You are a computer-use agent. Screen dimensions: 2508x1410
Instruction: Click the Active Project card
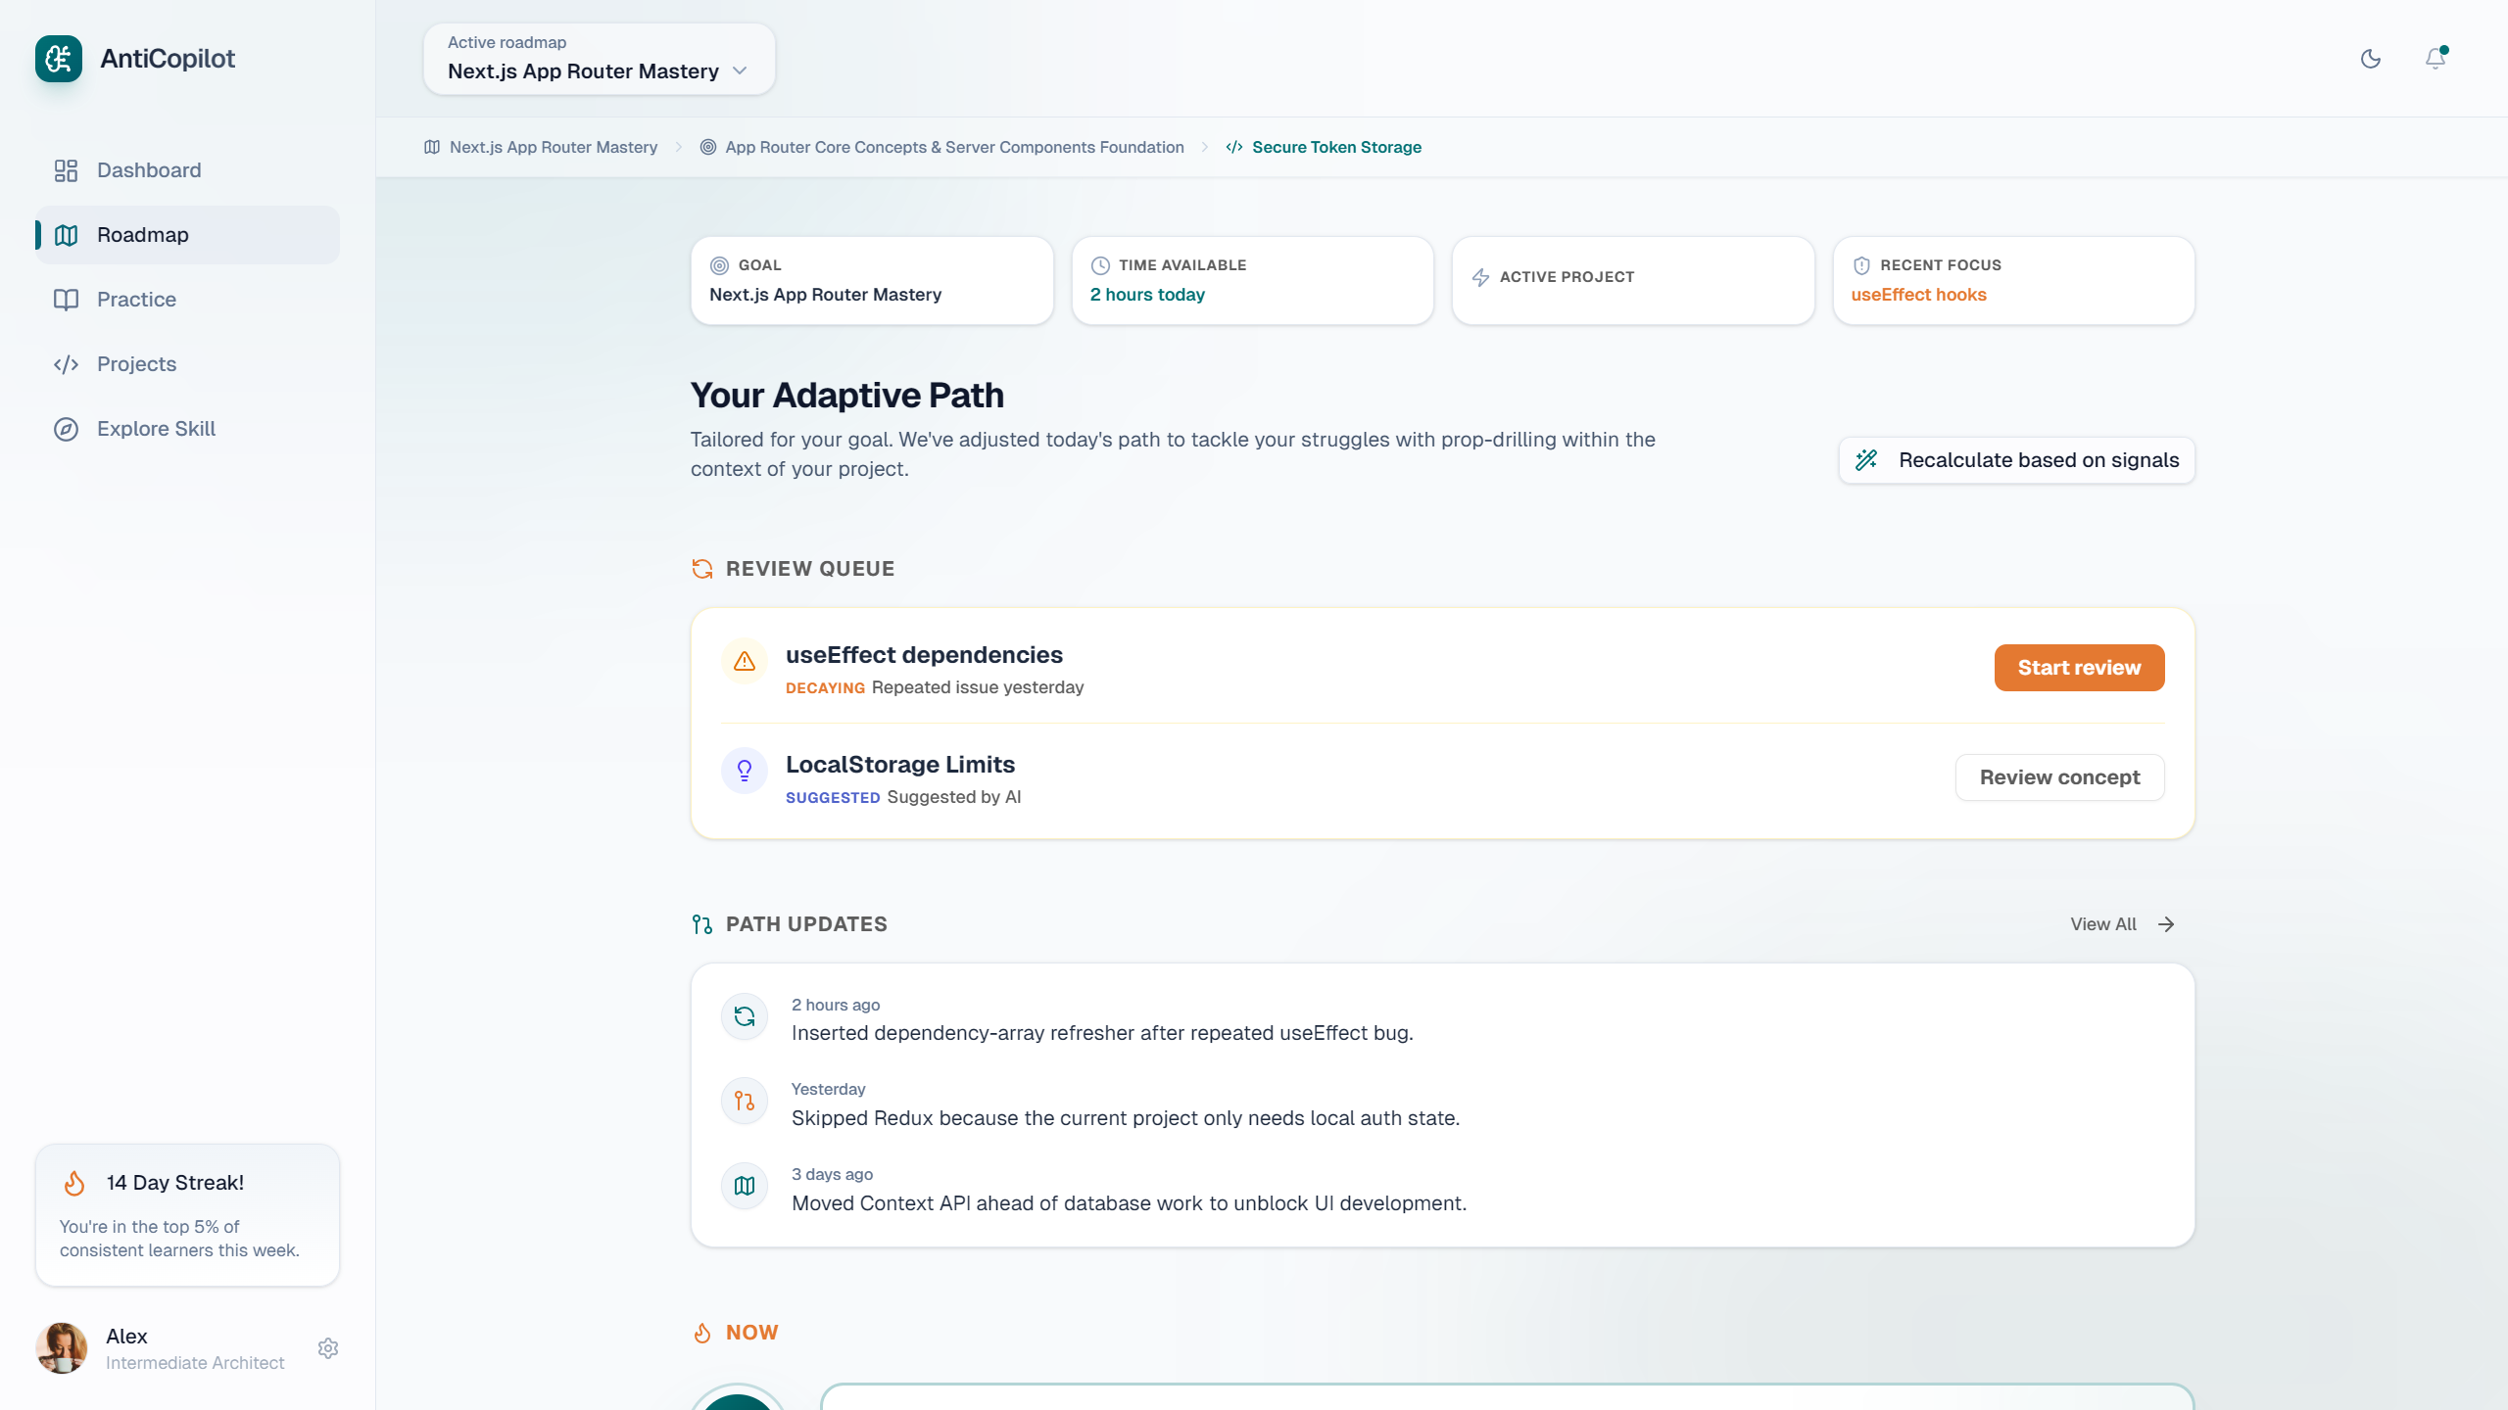click(1633, 280)
